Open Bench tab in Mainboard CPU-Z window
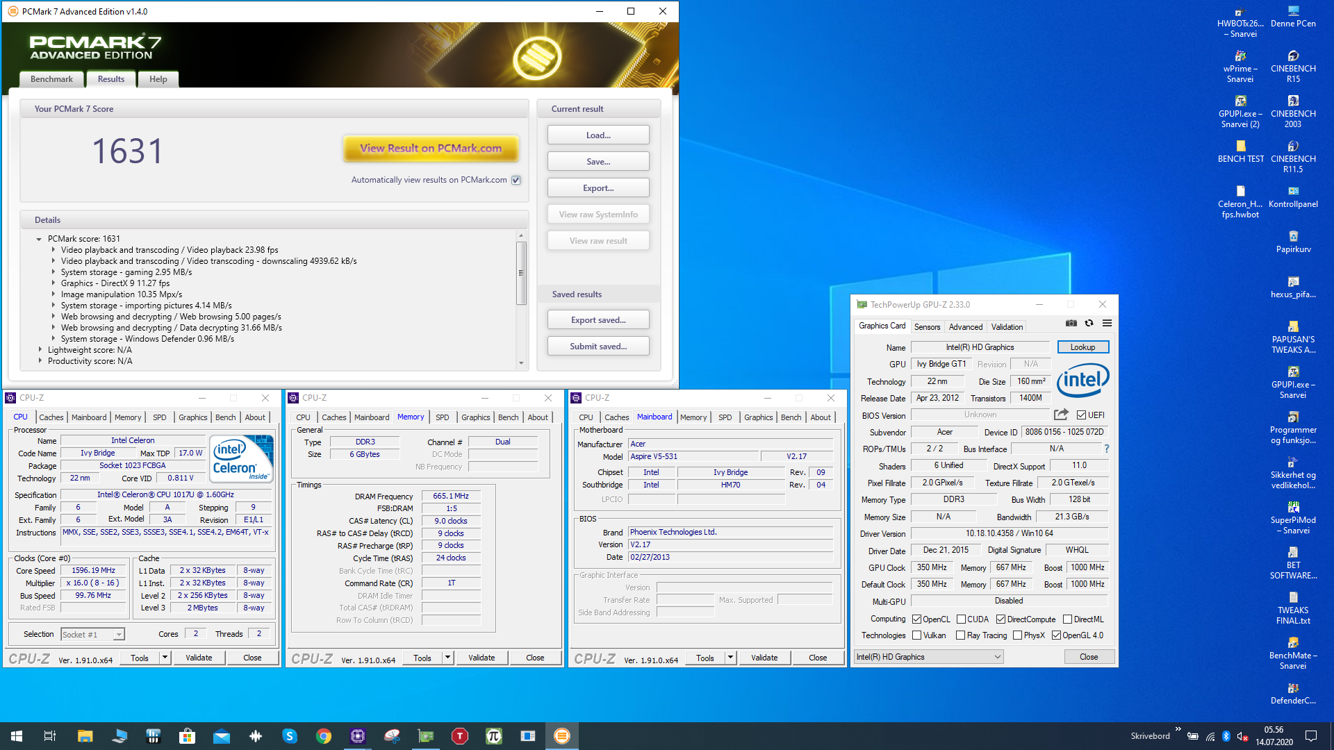This screenshot has width=1334, height=750. [x=791, y=417]
